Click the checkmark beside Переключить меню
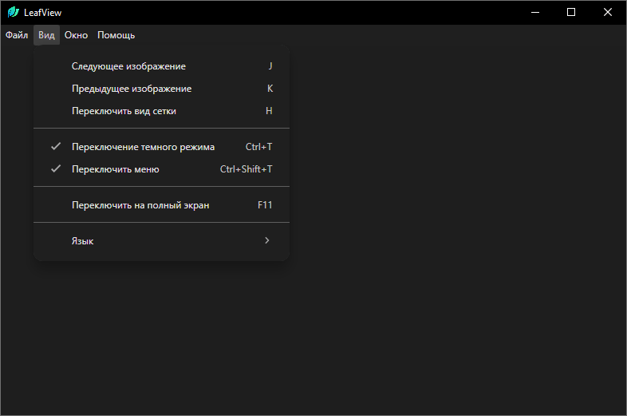The image size is (627, 416). click(56, 169)
